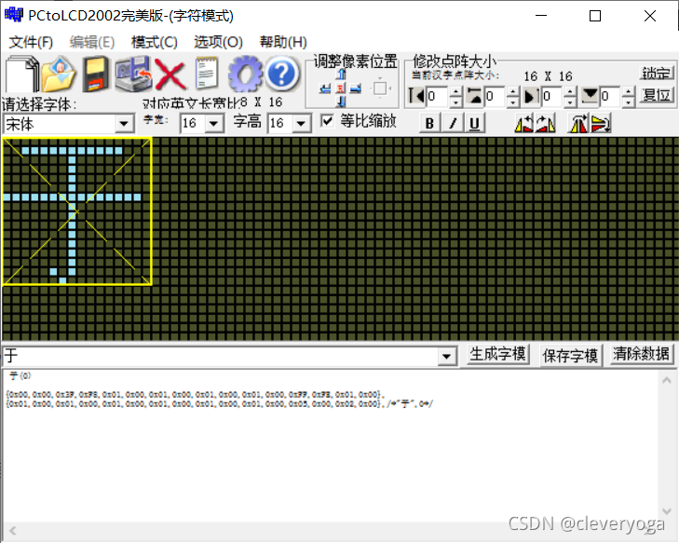Screen dimensions: 679x543
Task: Click the horizontal scrollbar left arrow
Action: click(12, 531)
